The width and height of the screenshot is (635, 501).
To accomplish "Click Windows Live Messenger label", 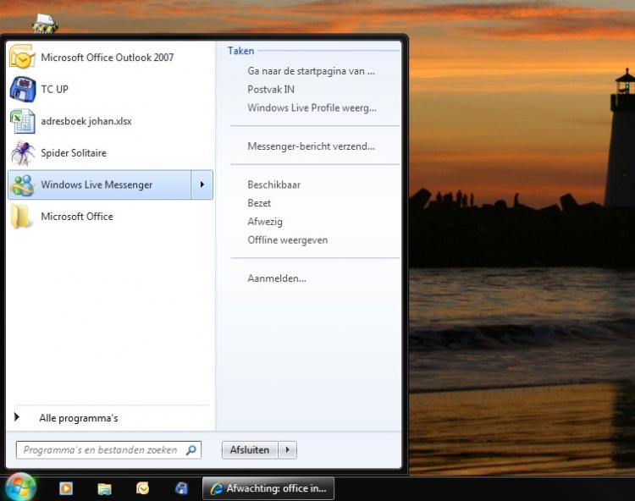I will [x=97, y=185].
